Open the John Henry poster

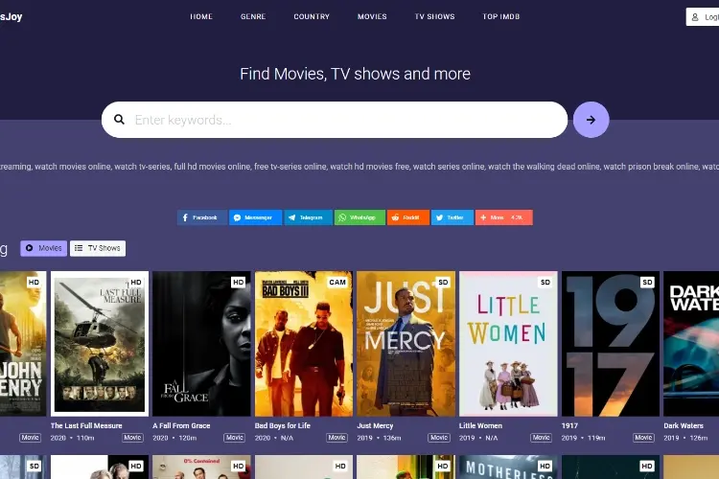point(23,344)
